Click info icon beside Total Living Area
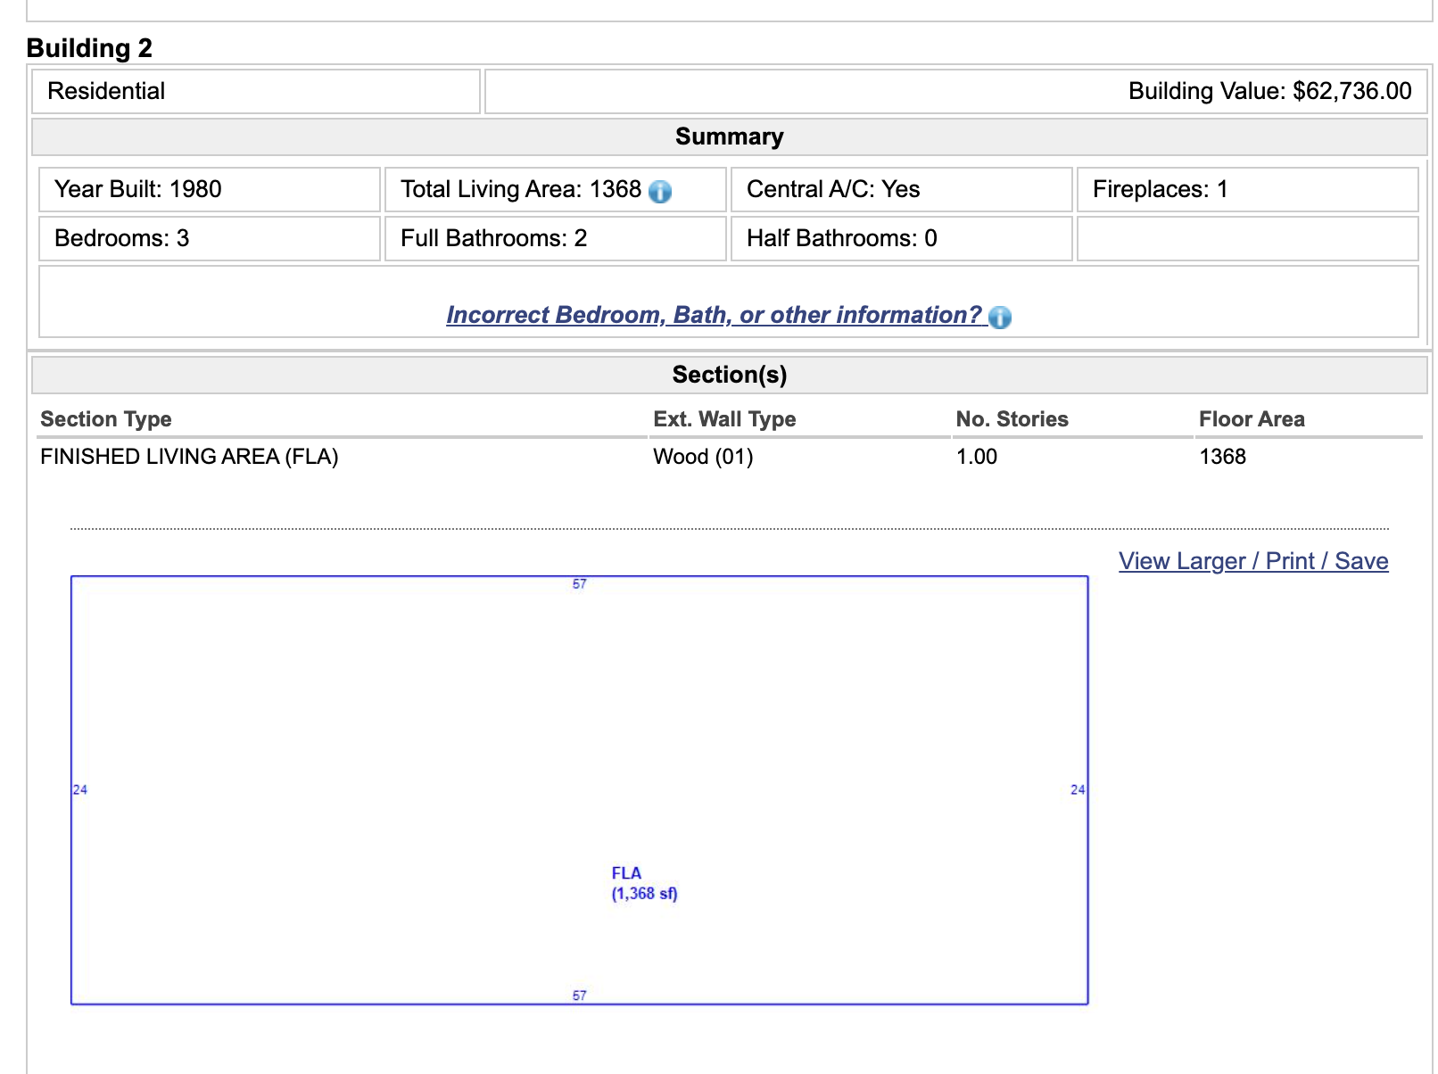The width and height of the screenshot is (1438, 1074). click(660, 191)
